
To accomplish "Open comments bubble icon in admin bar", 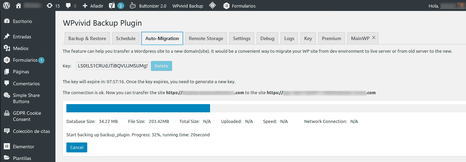I will (68, 5).
